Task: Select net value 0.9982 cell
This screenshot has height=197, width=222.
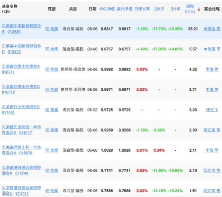Action: tap(107, 70)
